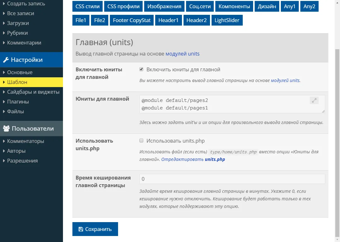The width and height of the screenshot is (340, 242).
Task: Select the Footer CopyStat tab
Action: tap(132, 20)
